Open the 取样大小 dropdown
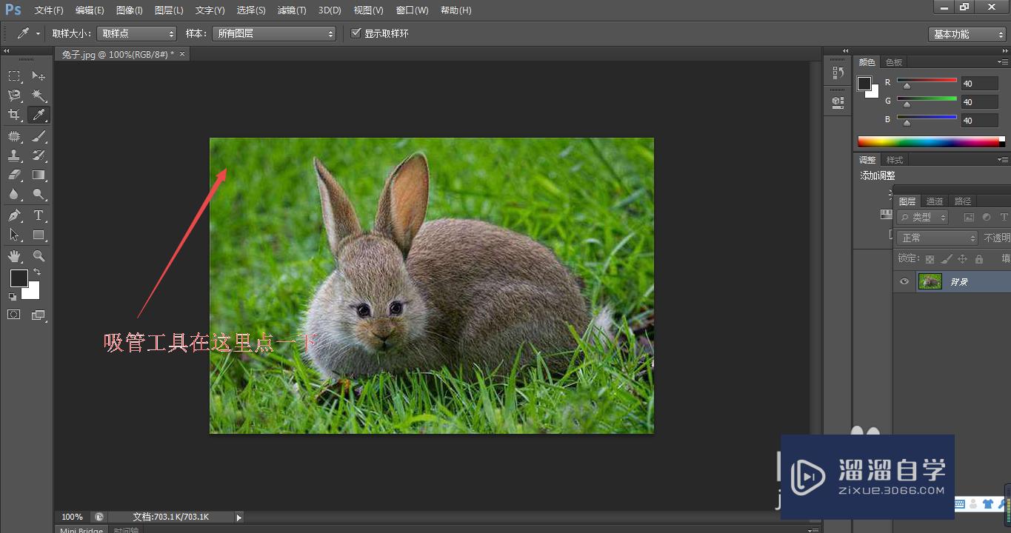Image resolution: width=1011 pixels, height=533 pixels. 137,34
